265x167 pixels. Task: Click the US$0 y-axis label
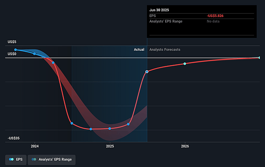(x=12, y=54)
